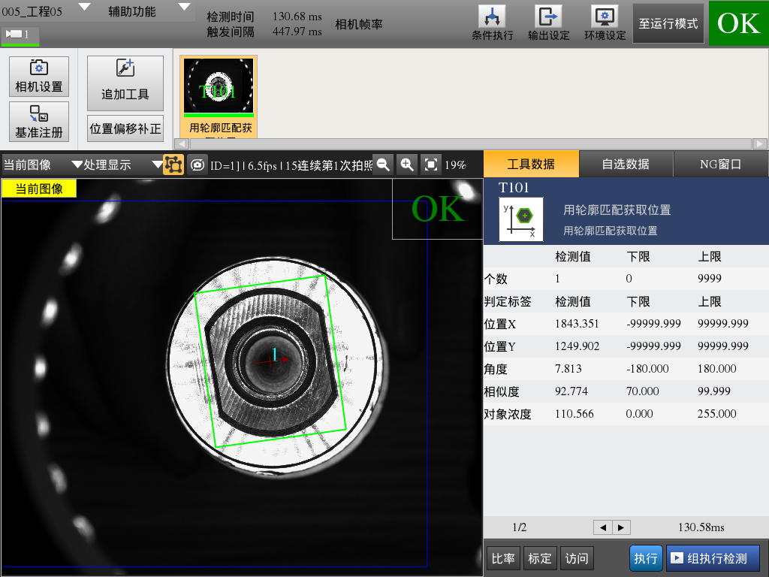Switch to the 自选数据 tab
The image size is (769, 577).
[626, 164]
